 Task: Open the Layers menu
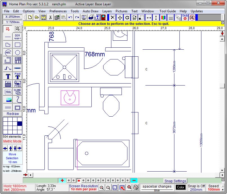(107, 11)
